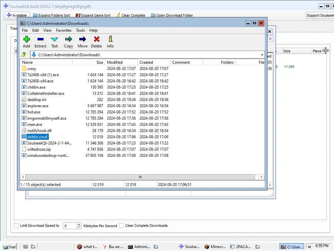Open the Yandex taskbar item
The width and height of the screenshot is (334, 251).
click(x=113, y=247)
